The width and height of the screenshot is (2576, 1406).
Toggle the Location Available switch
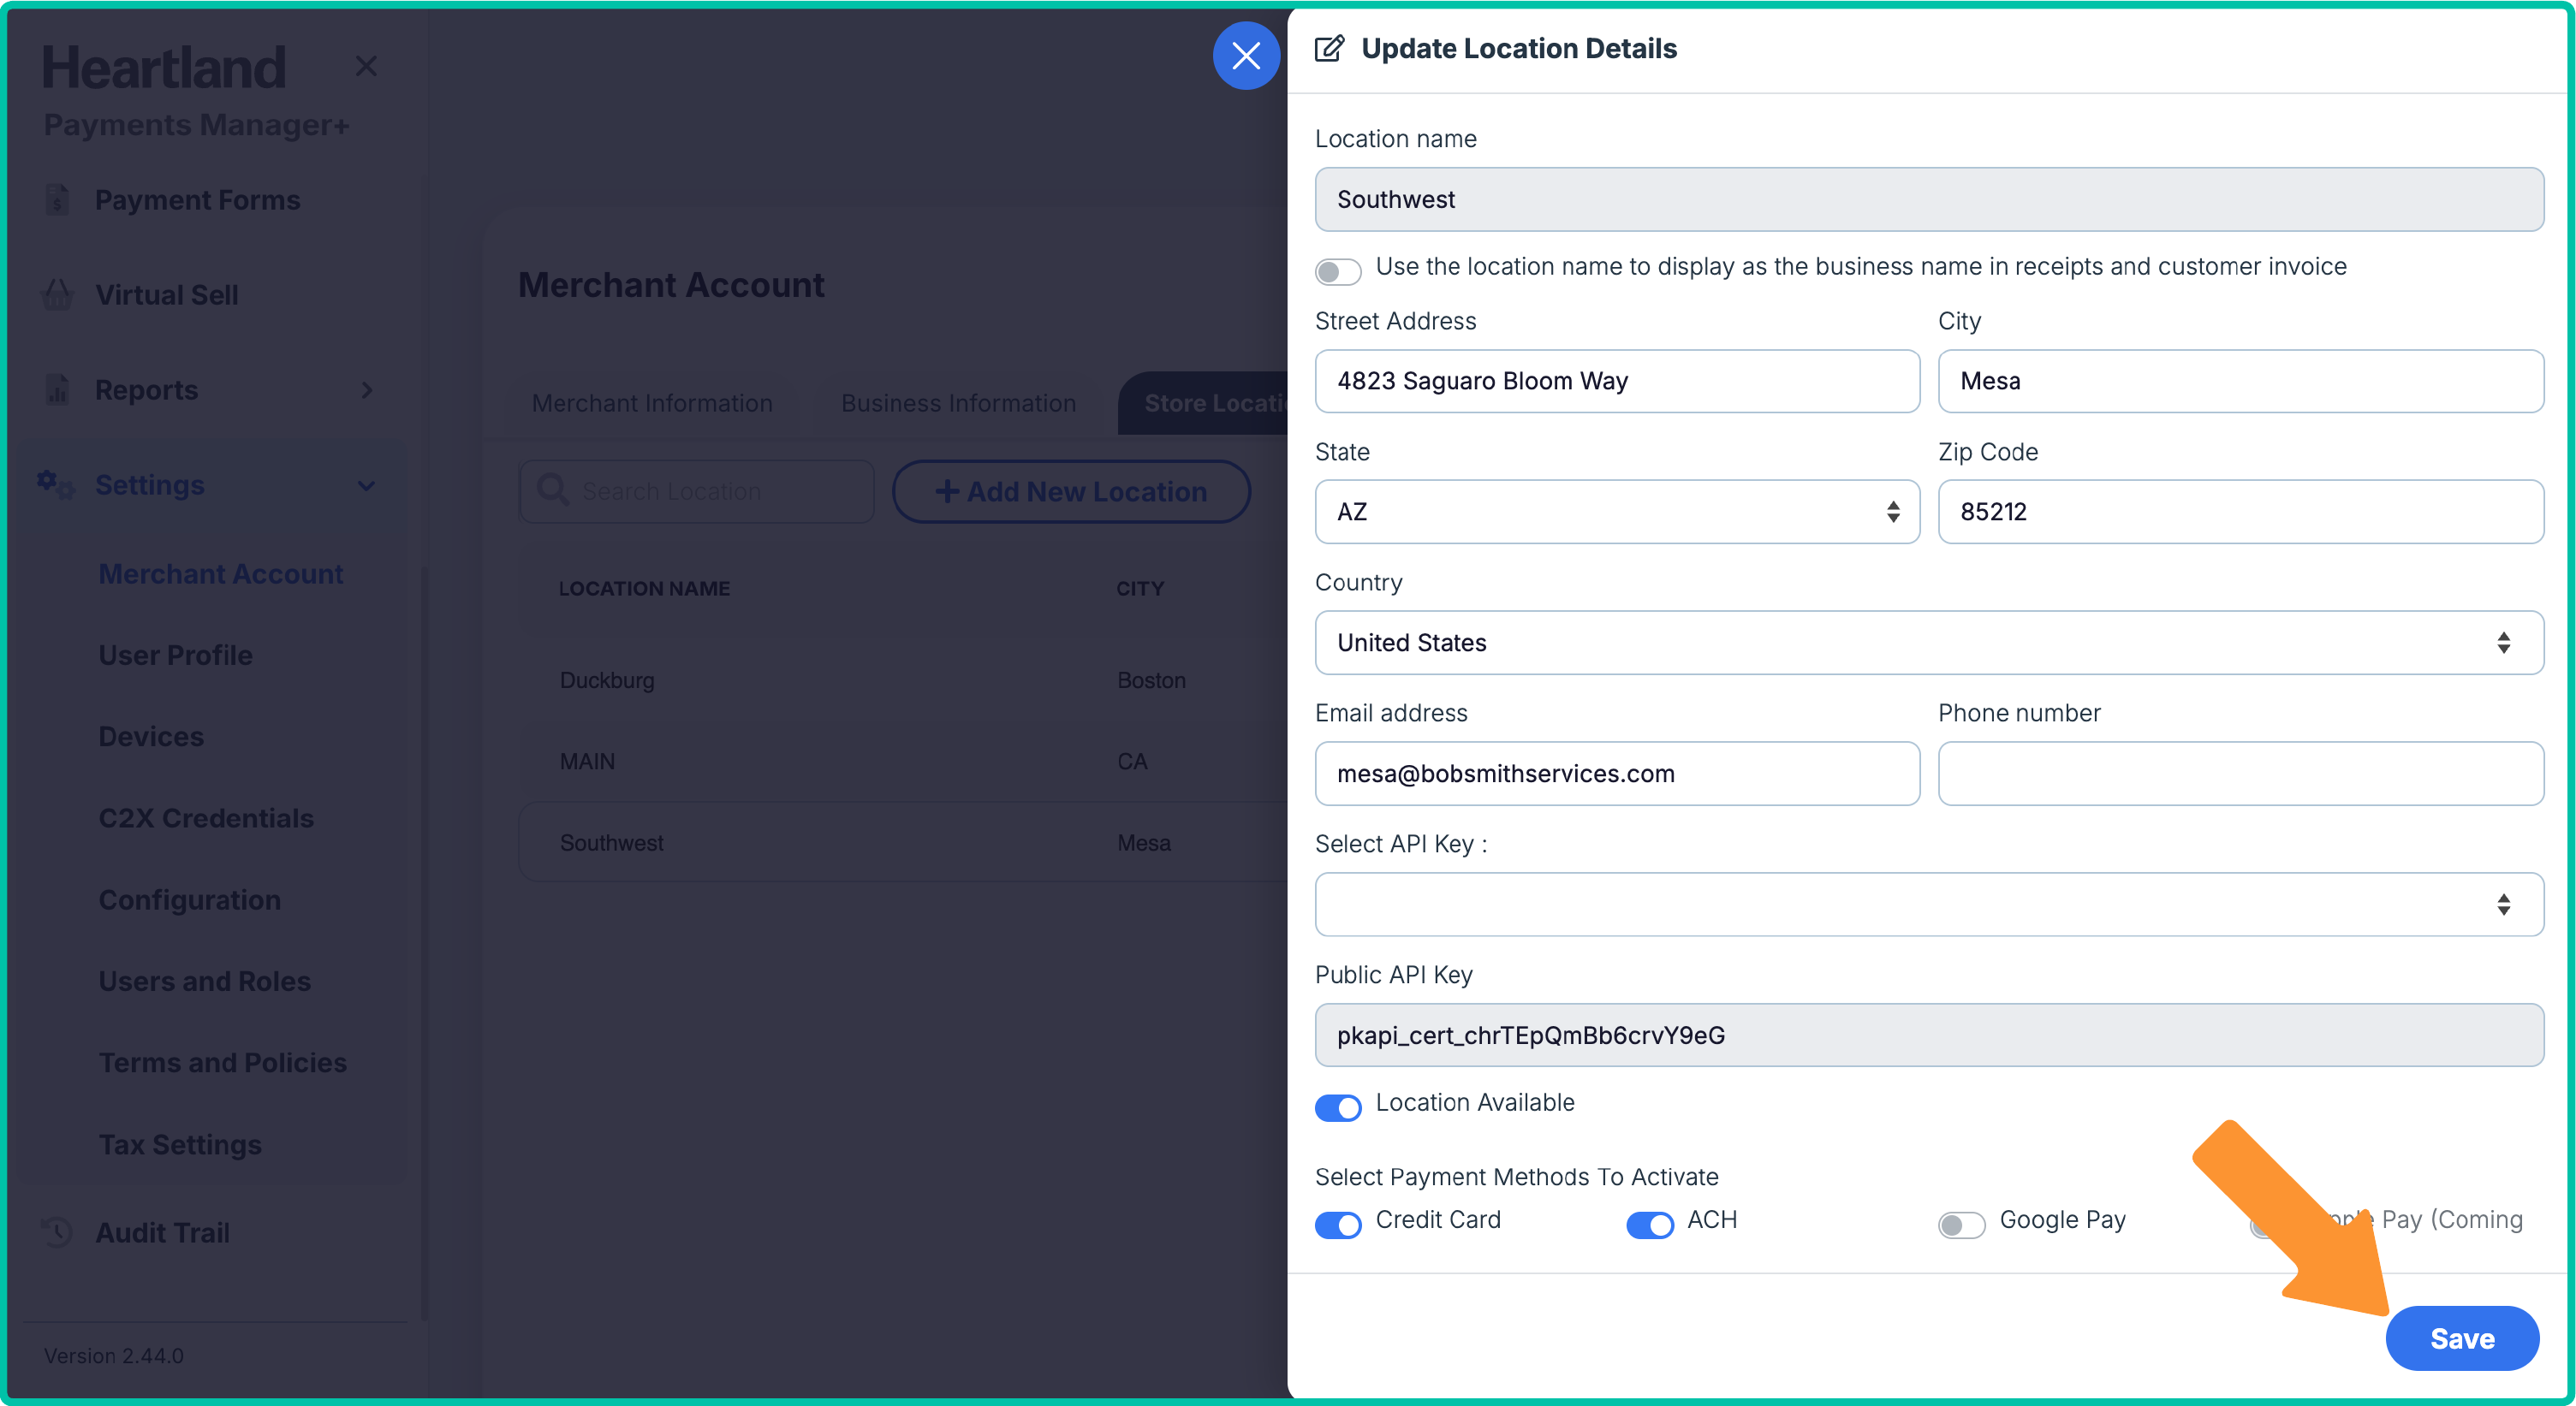tap(1338, 1107)
